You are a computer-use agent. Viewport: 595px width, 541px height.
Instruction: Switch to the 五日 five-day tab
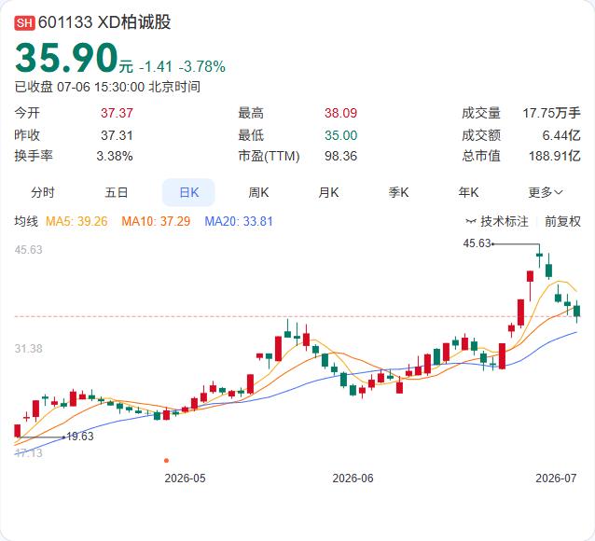(x=116, y=192)
